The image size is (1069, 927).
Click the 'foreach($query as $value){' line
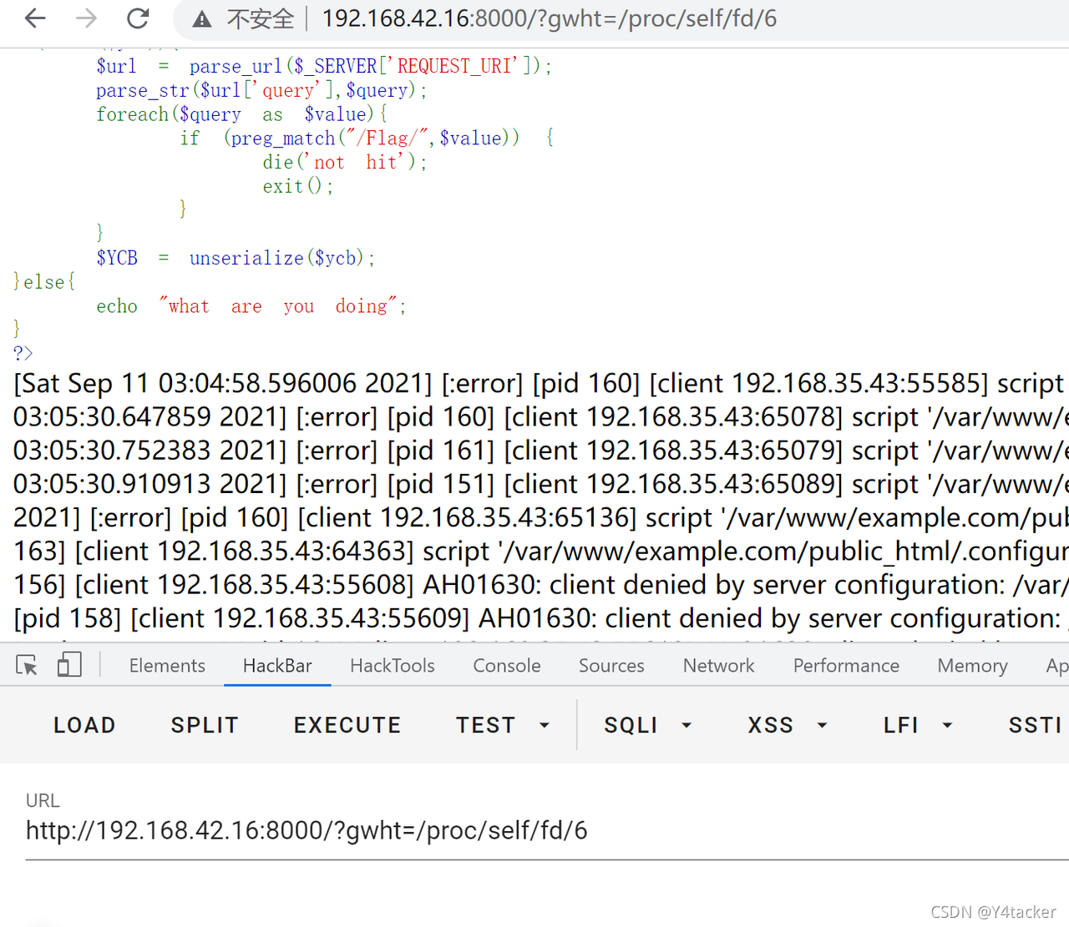(x=242, y=114)
